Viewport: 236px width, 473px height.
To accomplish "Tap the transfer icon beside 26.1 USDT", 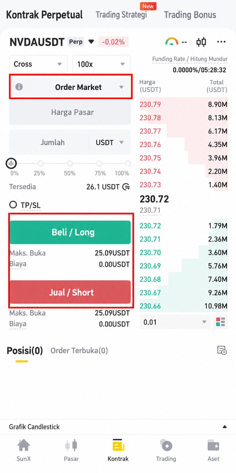I will (126, 187).
